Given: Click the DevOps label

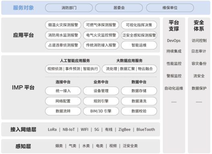Looking at the screenshot, I should (174, 41).
